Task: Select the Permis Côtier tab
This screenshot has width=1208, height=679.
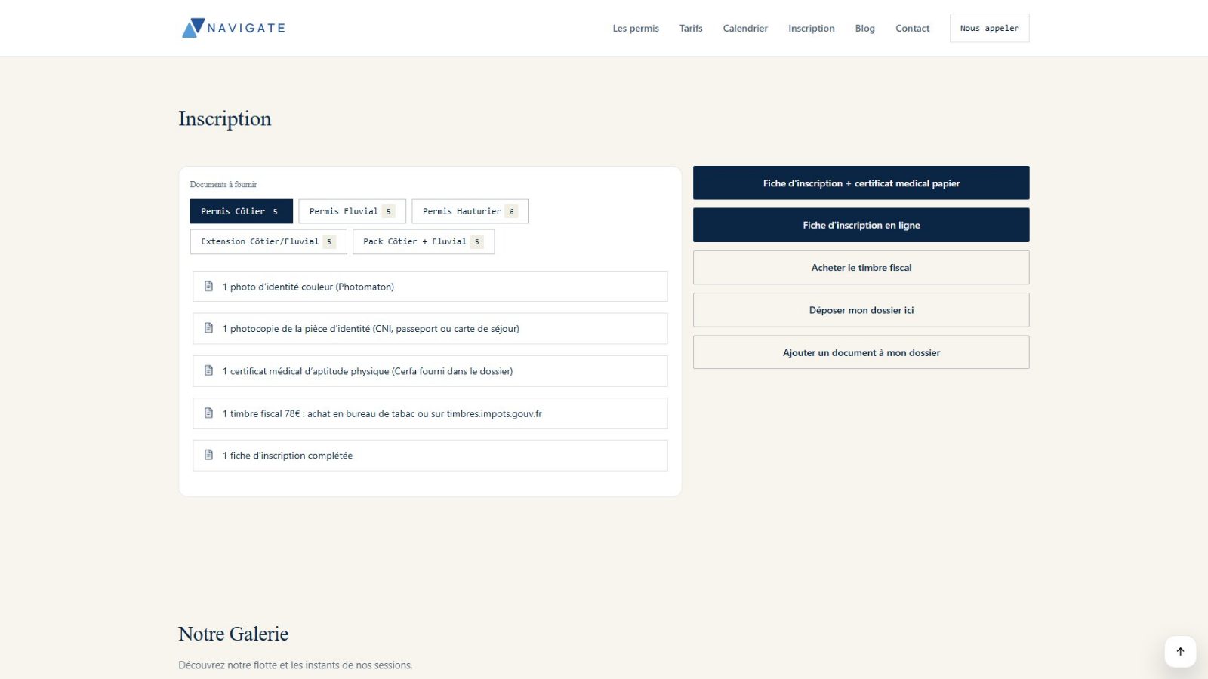Action: [241, 211]
